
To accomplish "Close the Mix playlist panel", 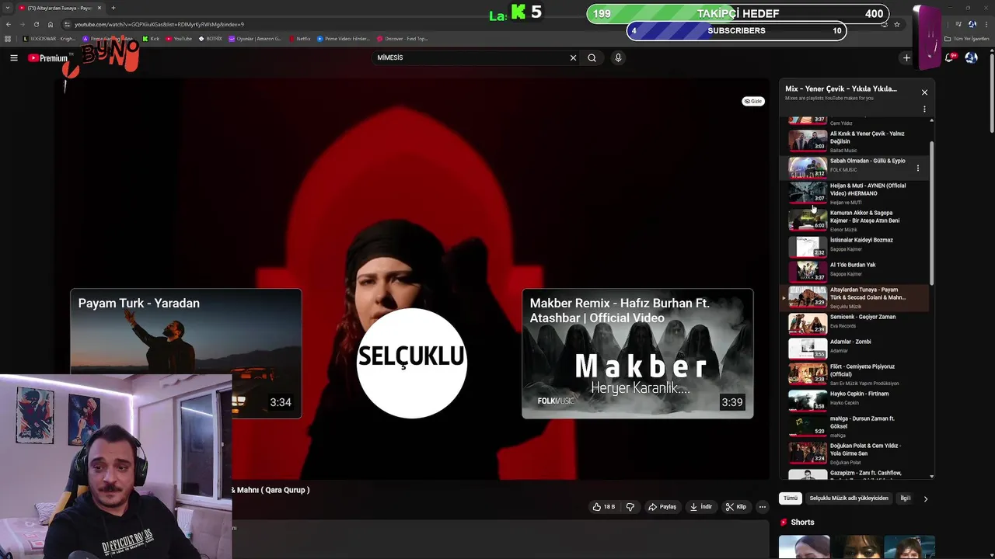I will coord(924,92).
